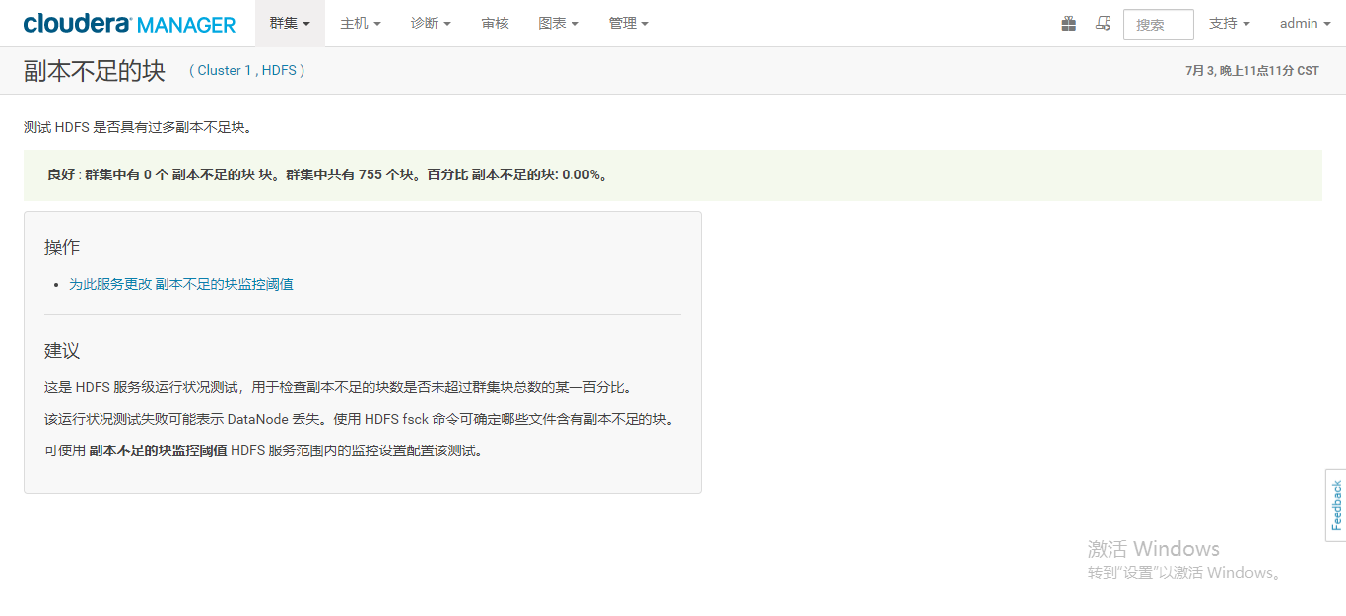Open the HDFS service link

[x=279, y=70]
